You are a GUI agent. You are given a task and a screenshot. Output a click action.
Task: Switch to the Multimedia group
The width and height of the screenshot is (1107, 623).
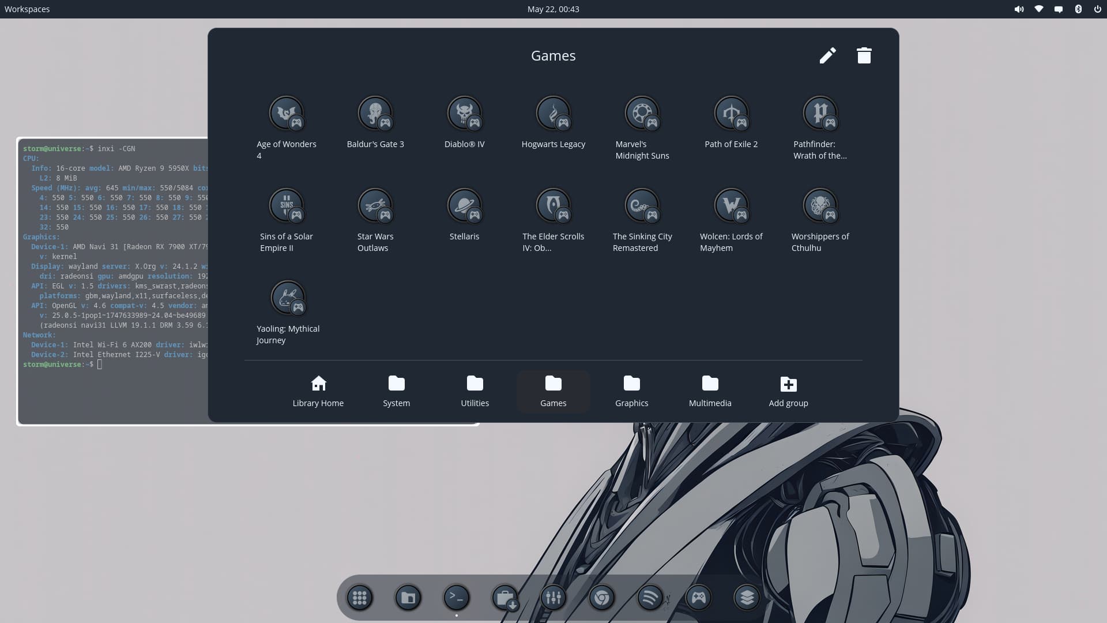[710, 392]
